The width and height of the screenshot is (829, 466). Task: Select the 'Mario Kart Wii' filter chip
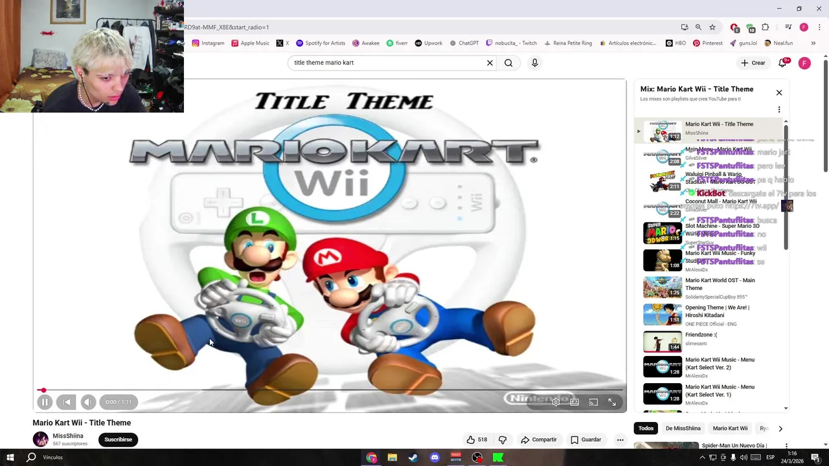(730, 428)
